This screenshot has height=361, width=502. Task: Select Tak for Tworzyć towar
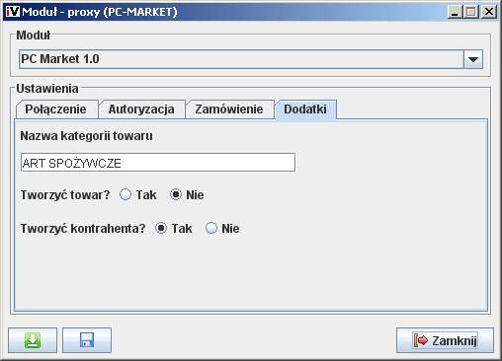[125, 194]
